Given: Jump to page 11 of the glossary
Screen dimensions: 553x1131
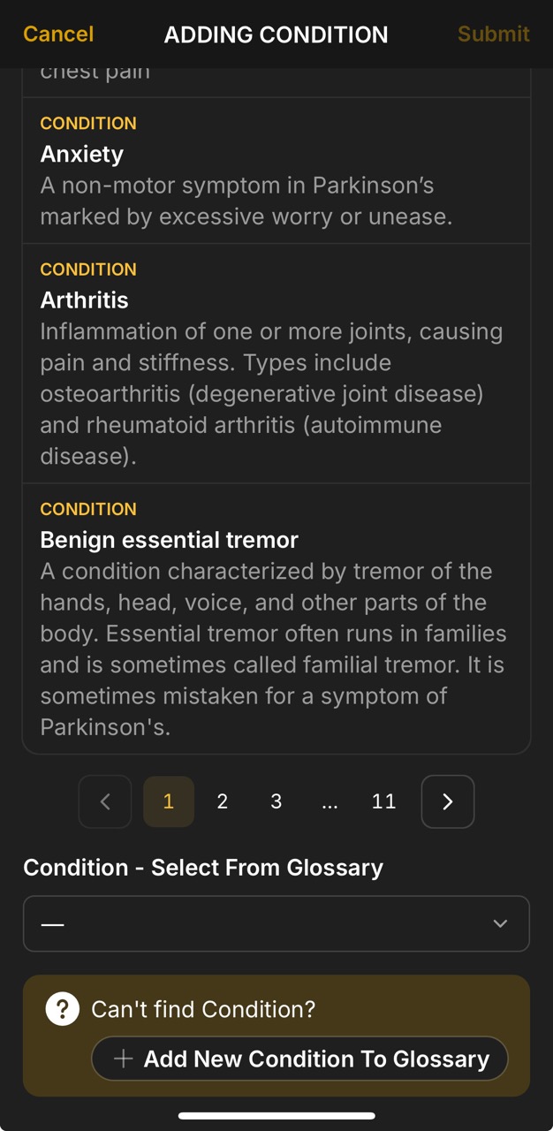Looking at the screenshot, I should [x=383, y=801].
